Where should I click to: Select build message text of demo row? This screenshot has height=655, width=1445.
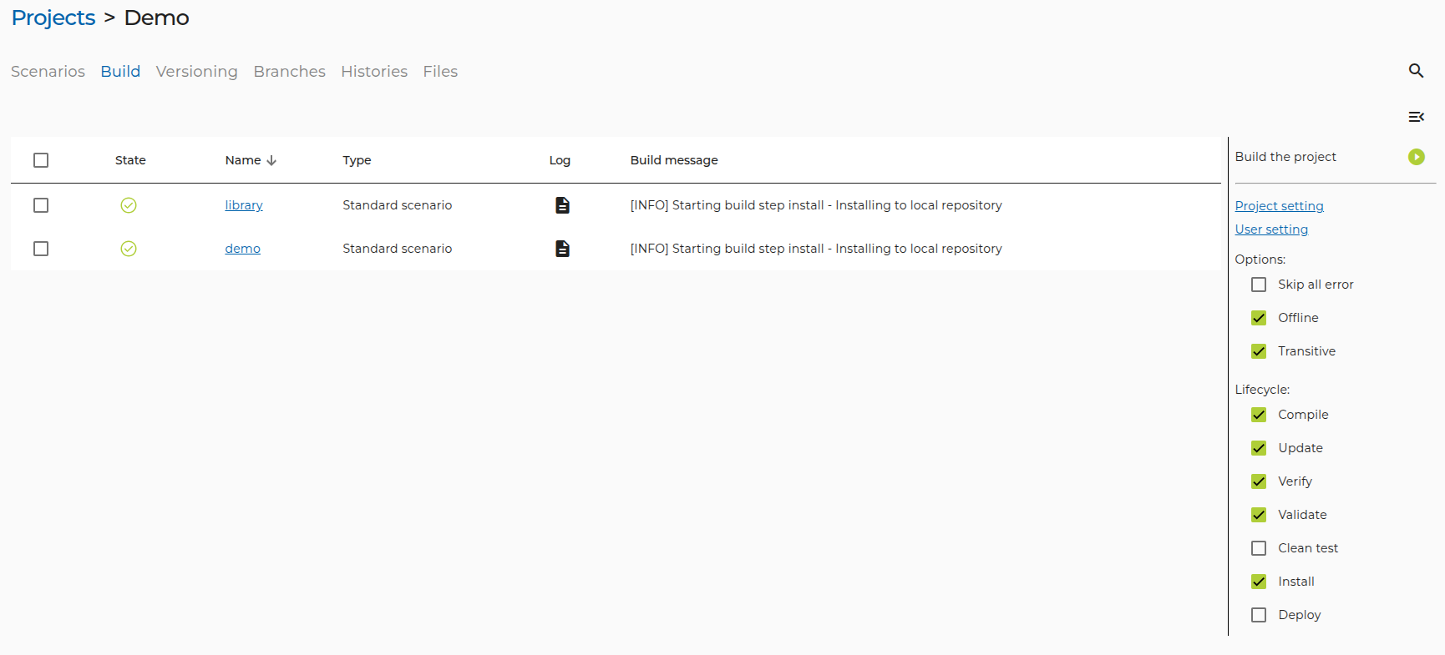[816, 249]
